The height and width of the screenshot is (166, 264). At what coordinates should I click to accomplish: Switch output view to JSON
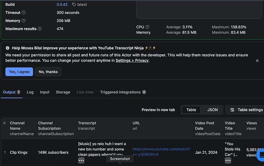click(212, 110)
